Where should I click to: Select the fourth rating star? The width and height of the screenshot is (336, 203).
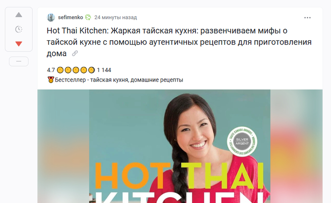[84, 70]
